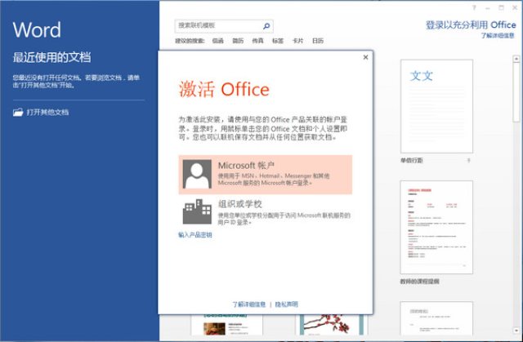Click the 组织或学校 buildings icon
Screen dimensions: 523x342
[x=197, y=211]
